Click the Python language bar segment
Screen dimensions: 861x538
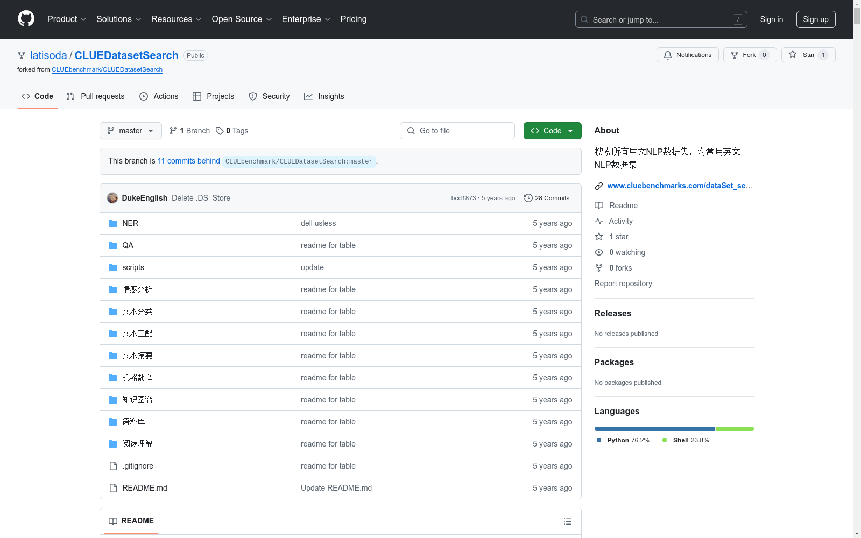pos(655,429)
